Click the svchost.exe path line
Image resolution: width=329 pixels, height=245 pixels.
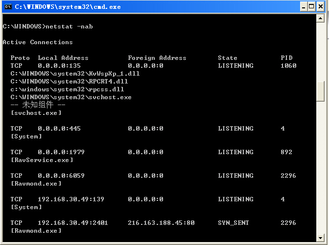coord(71,97)
